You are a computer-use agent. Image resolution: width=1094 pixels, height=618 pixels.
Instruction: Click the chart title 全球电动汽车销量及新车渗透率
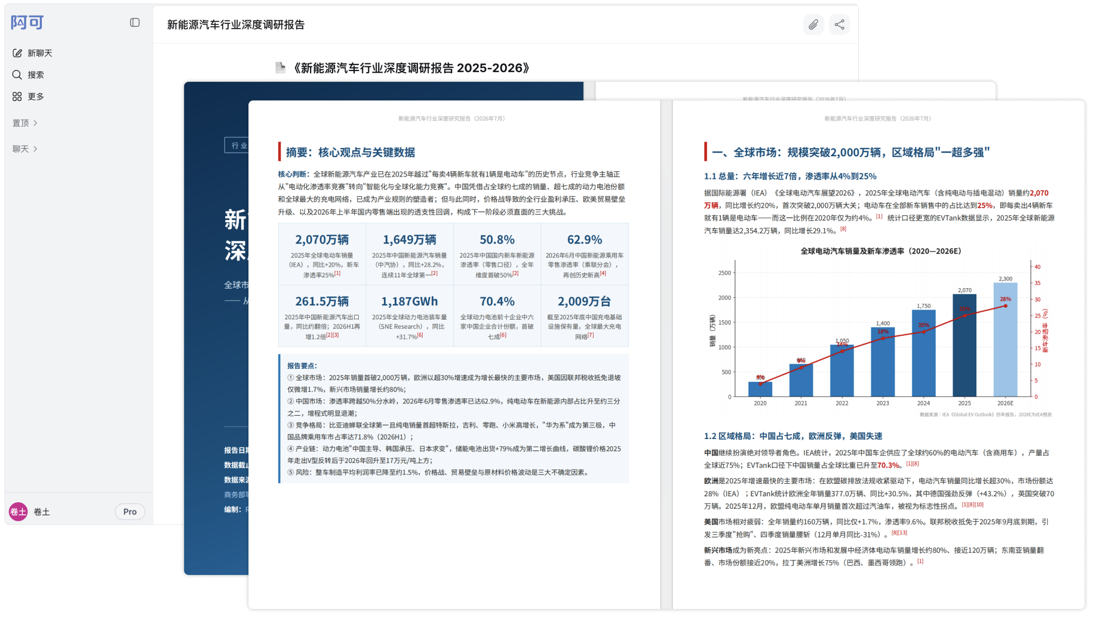coord(881,251)
